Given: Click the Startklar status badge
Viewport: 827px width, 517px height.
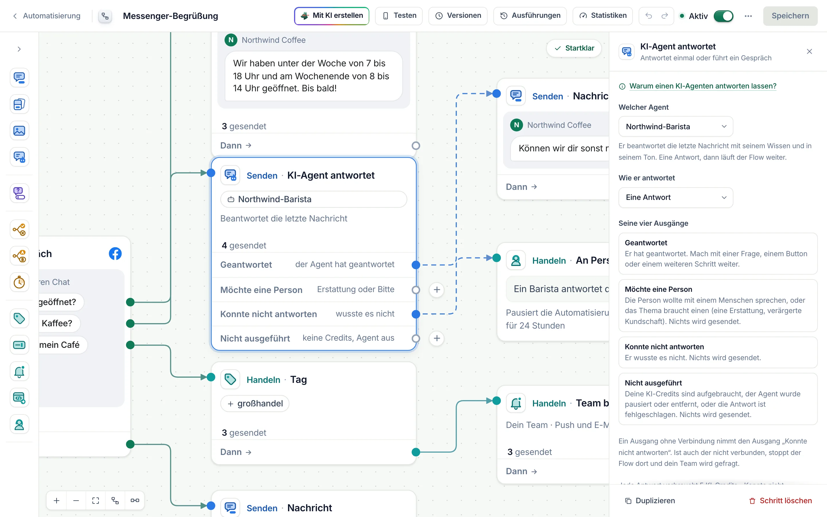Looking at the screenshot, I should click(x=574, y=48).
